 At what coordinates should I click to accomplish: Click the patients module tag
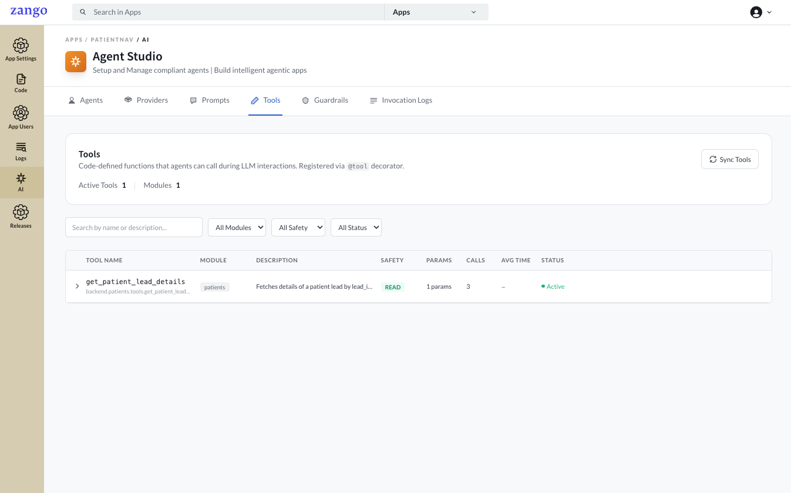(x=215, y=287)
